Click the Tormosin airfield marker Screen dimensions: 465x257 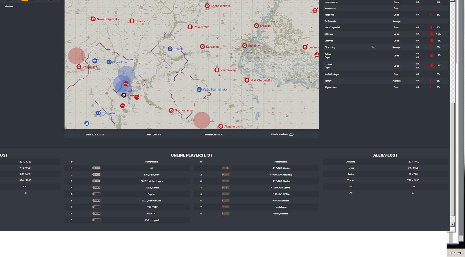coord(98,113)
